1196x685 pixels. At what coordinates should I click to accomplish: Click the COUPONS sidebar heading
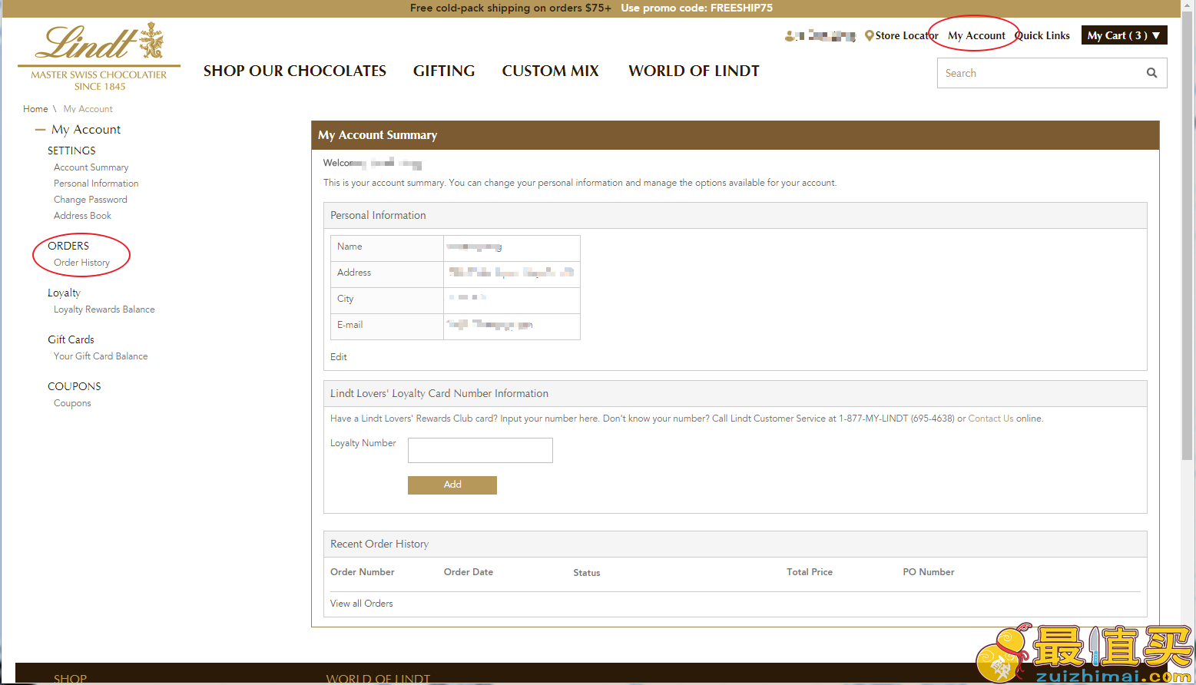point(75,386)
